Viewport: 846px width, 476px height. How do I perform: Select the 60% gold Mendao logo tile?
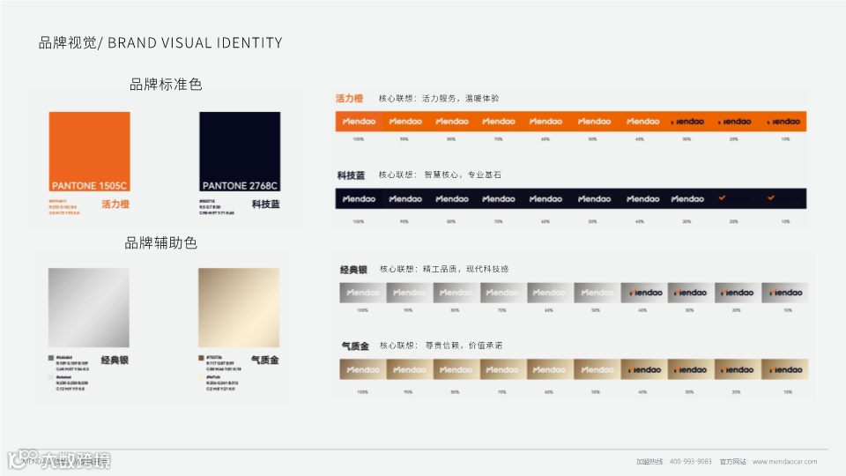pos(550,369)
